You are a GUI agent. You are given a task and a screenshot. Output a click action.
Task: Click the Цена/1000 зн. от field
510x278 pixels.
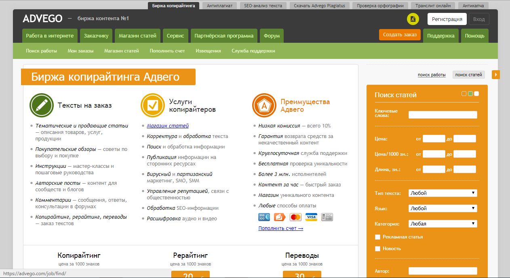point(434,154)
